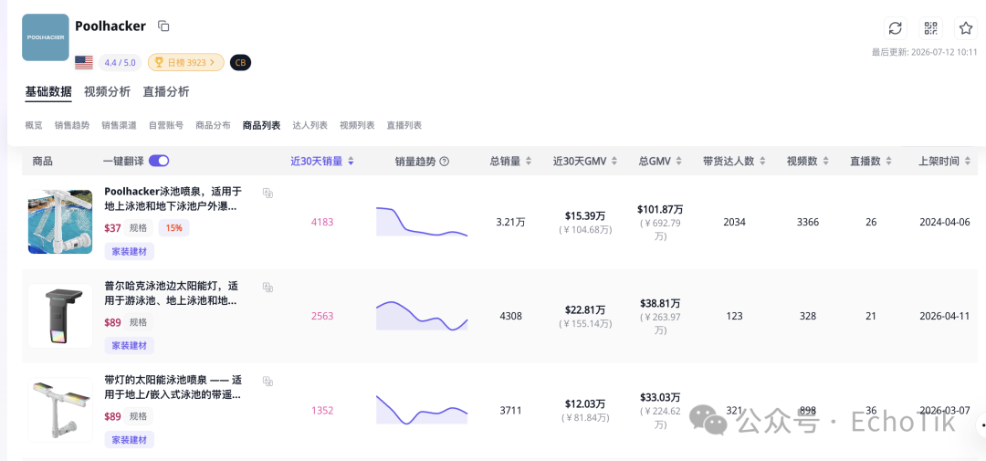986x461 pixels.
Task: Click 家装建材 tag on 带灯的太阳能泳池喷泉 row
Action: (x=129, y=439)
